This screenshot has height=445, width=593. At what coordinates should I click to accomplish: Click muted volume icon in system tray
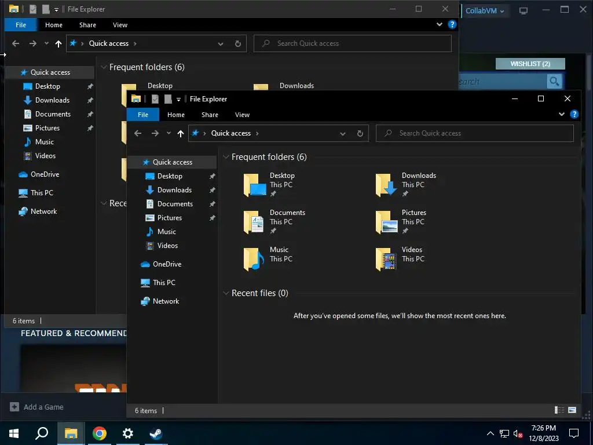(x=518, y=433)
